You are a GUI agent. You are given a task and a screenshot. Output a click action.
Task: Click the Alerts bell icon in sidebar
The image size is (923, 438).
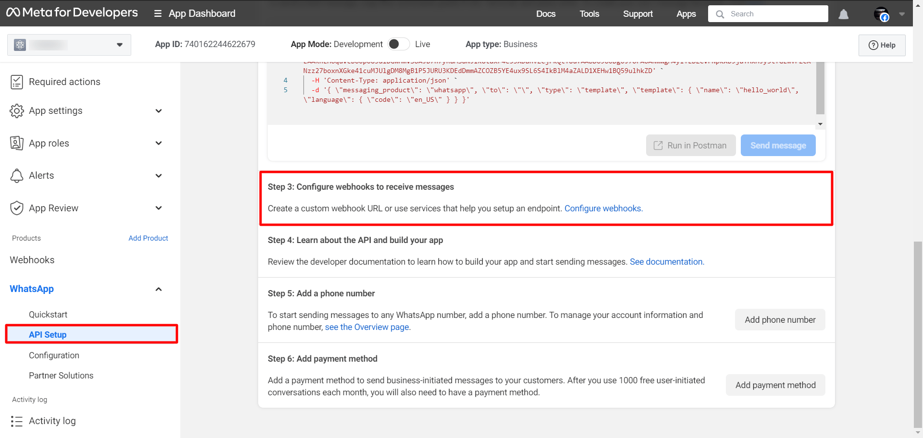[17, 176]
